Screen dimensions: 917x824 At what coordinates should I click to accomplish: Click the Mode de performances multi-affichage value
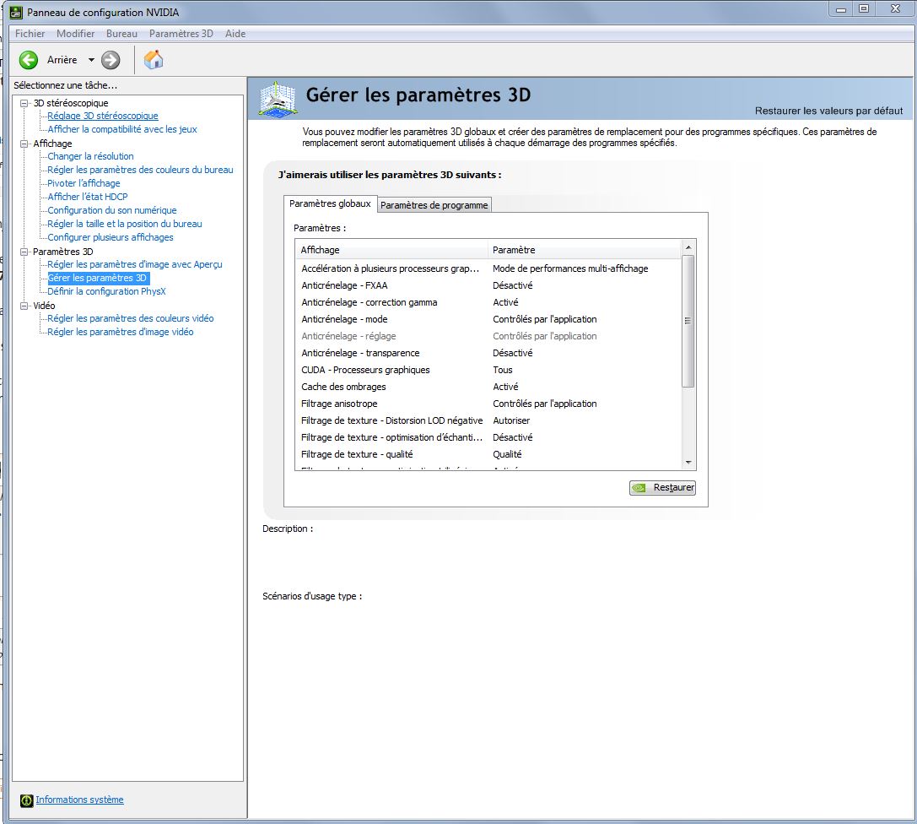point(570,268)
